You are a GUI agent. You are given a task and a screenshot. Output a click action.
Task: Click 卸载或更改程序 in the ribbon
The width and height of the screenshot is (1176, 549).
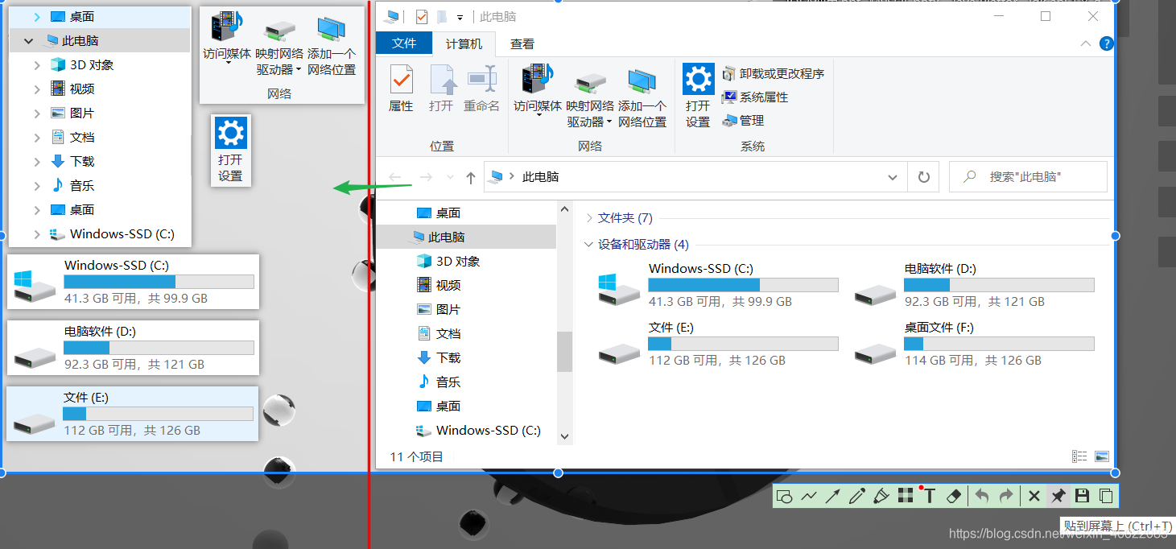click(774, 72)
